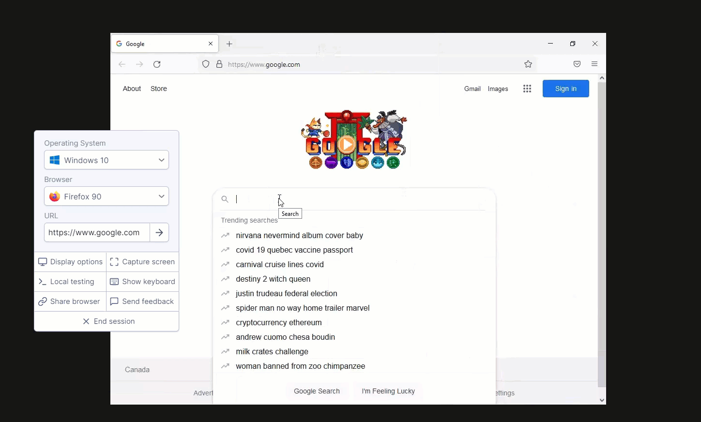Viewport: 701px width, 422px height.
Task: Select the Google browser tab
Action: point(165,44)
